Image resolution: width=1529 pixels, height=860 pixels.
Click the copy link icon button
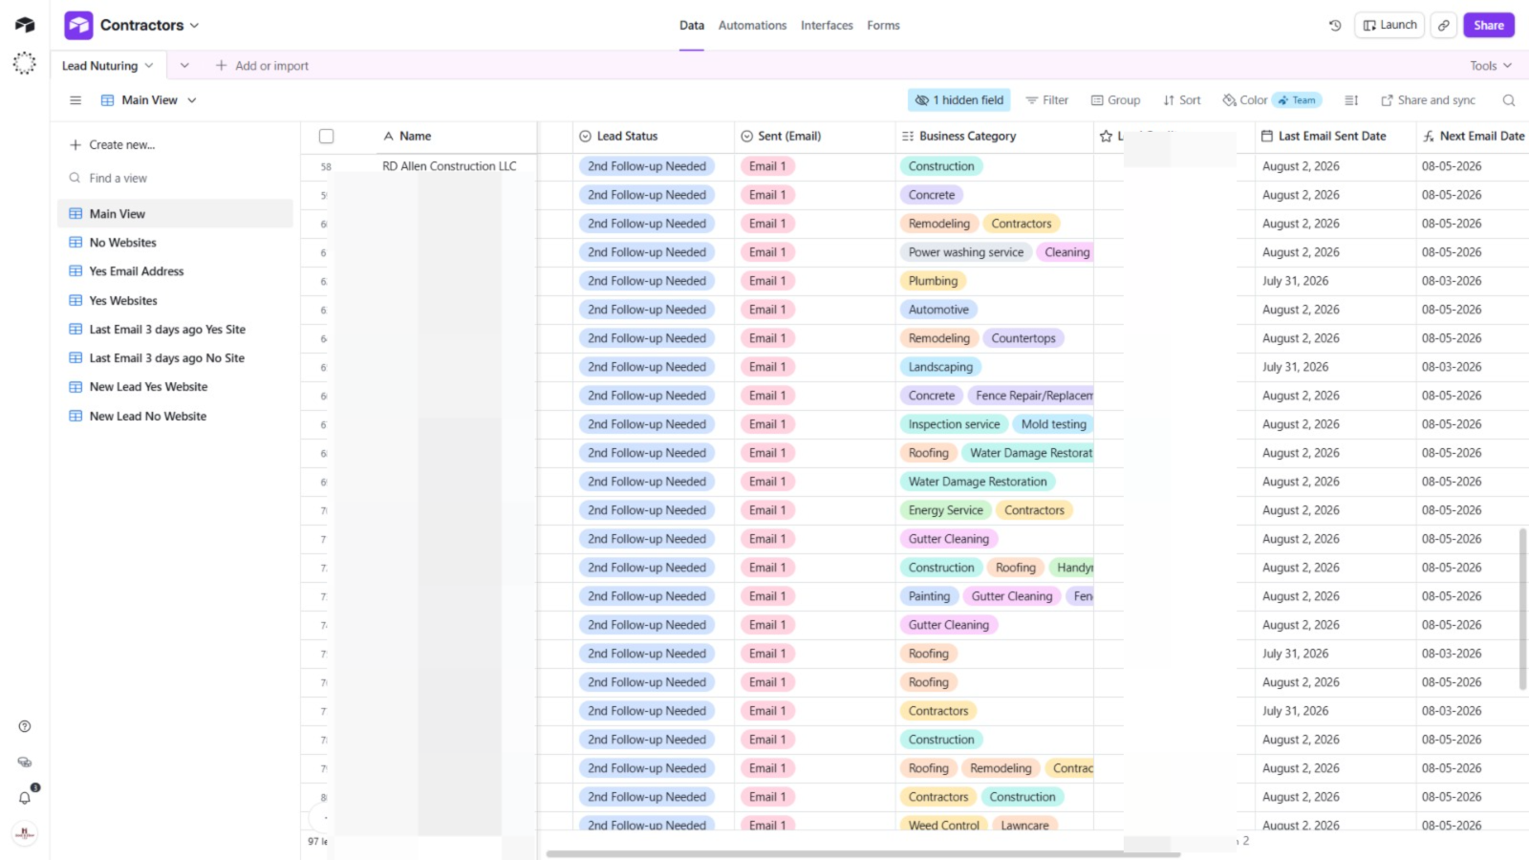[1444, 26]
